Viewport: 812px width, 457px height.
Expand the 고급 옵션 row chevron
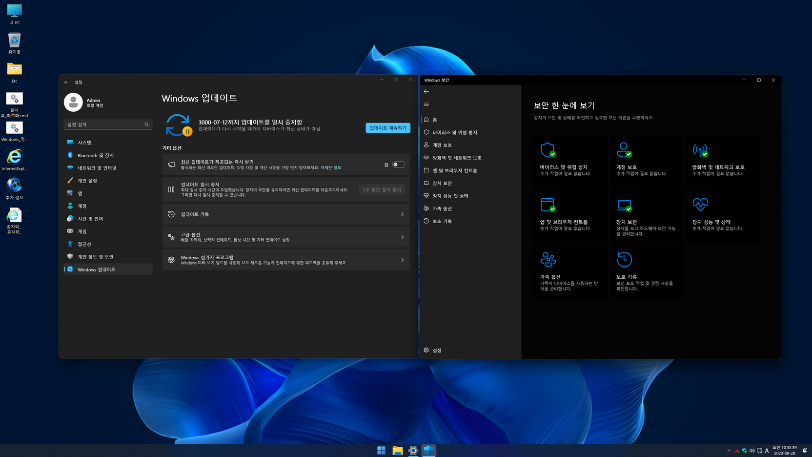click(x=403, y=237)
